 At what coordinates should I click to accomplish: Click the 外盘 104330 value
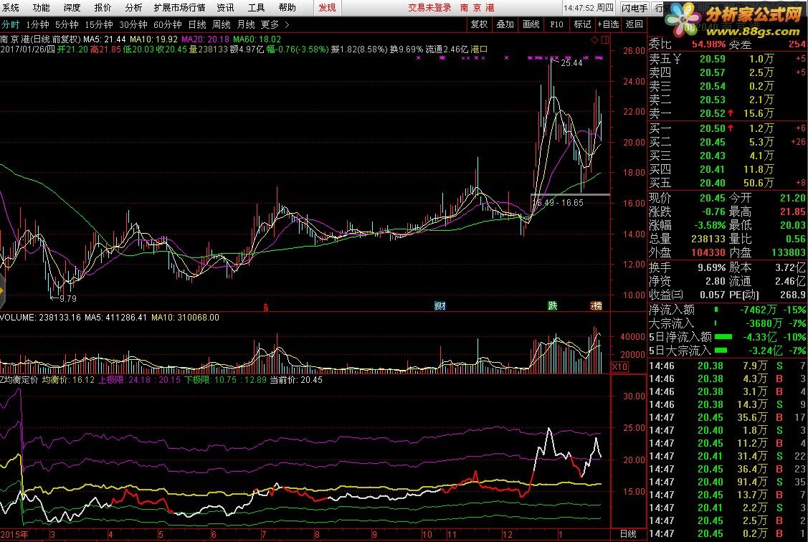708,252
